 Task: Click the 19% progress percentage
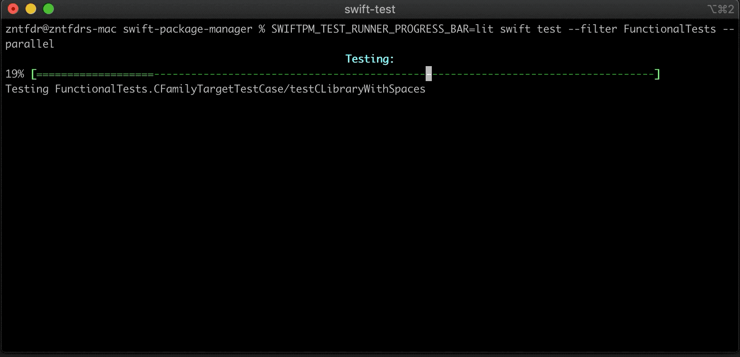click(15, 74)
